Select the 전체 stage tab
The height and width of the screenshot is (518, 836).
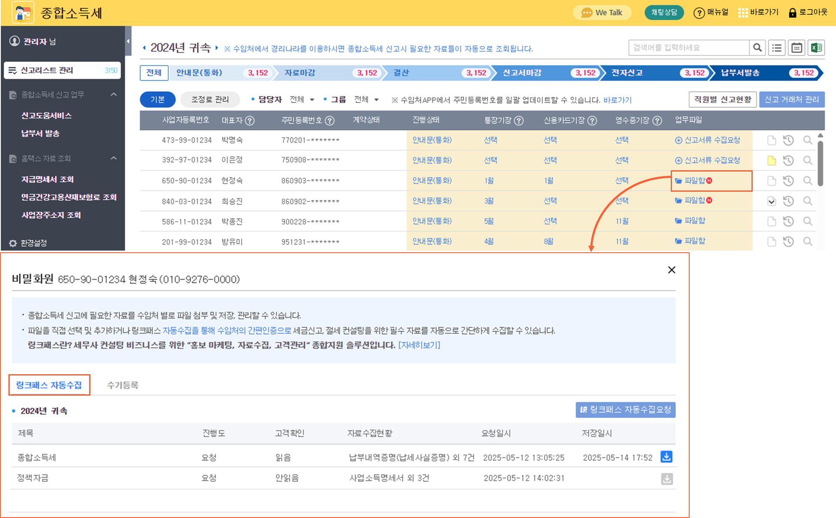coord(154,73)
